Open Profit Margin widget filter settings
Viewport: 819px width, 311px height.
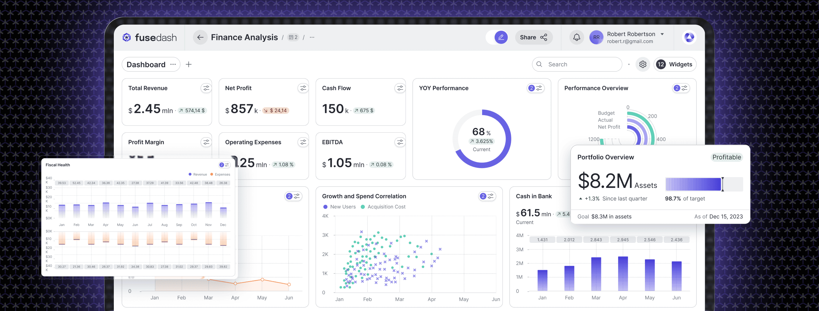206,142
